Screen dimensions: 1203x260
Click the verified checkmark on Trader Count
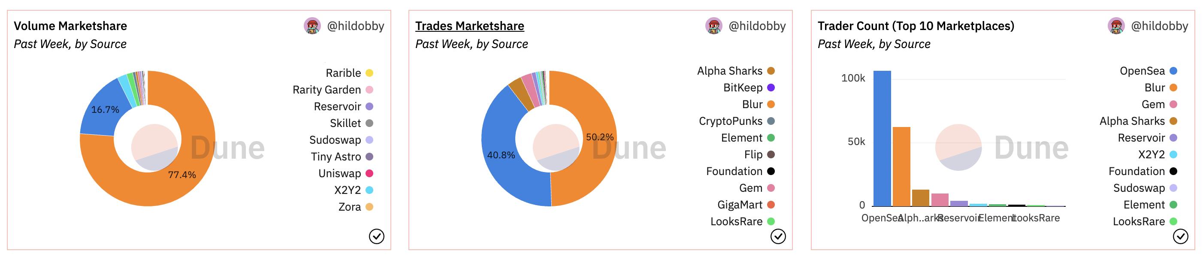[1181, 237]
